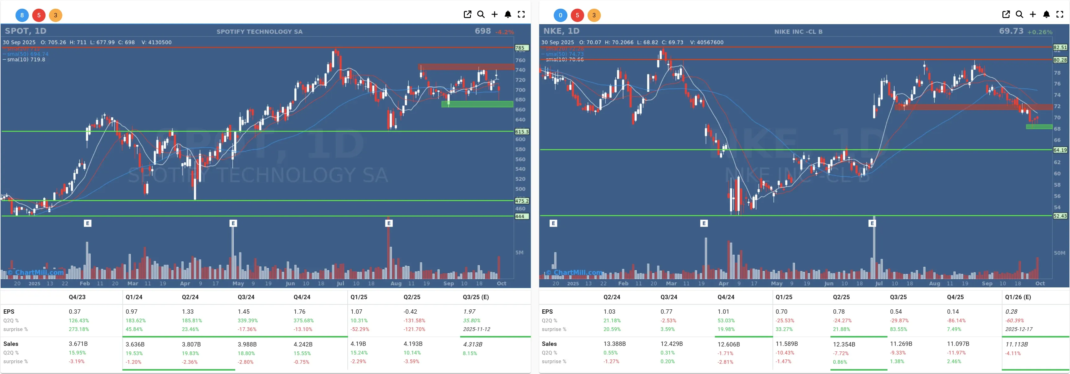Click SPOT February earnings E marker
This screenshot has width=1070, height=374.
coord(87,223)
